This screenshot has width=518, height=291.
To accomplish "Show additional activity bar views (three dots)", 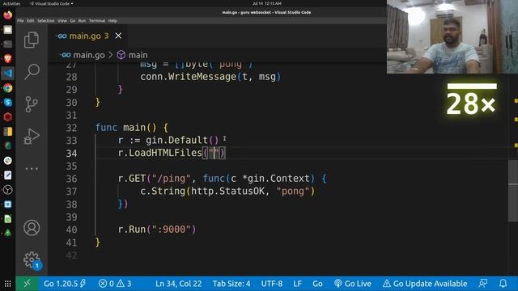I will pyautogui.click(x=32, y=169).
